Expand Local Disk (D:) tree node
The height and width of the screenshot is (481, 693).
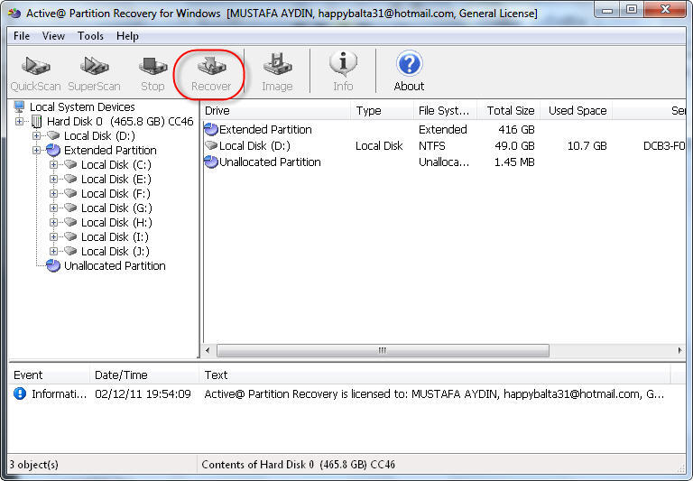click(36, 135)
